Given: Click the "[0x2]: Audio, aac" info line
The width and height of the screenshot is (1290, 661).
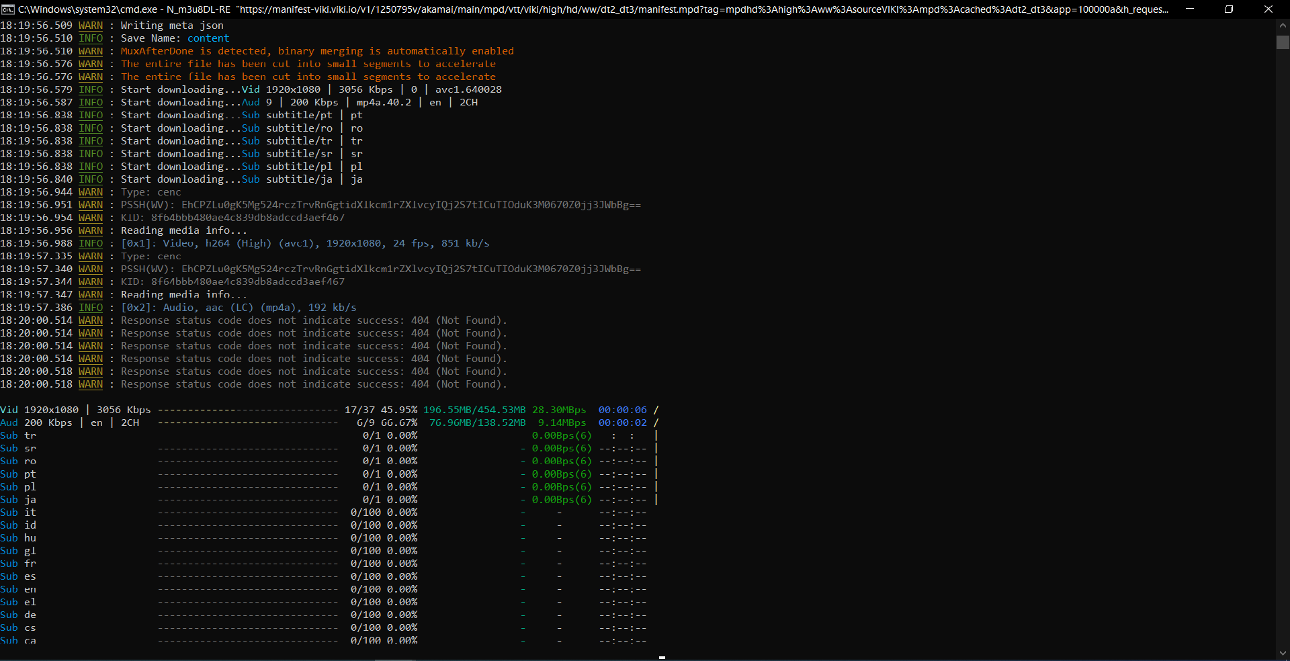Looking at the screenshot, I should pos(239,308).
